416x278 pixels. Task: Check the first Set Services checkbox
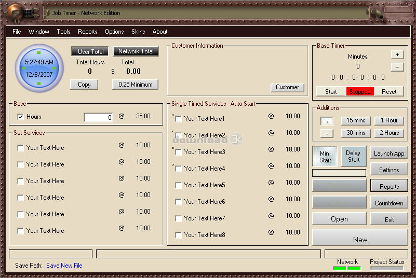pyautogui.click(x=20, y=148)
